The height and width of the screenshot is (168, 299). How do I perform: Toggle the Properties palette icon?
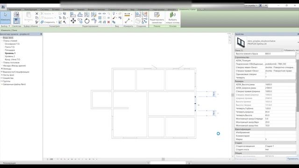pos(16,21)
